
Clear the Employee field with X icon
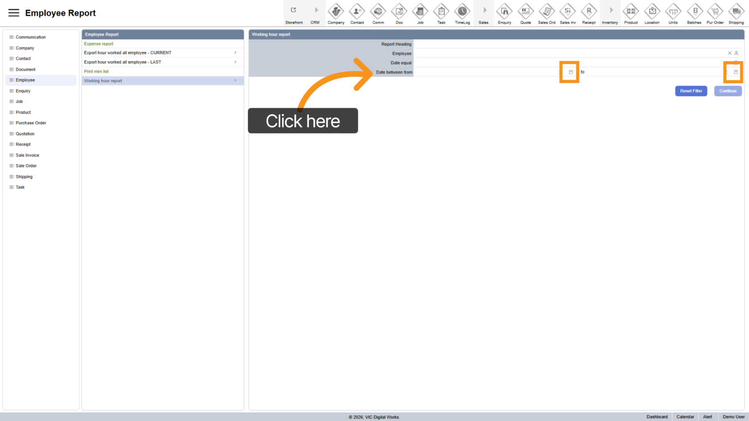click(730, 53)
